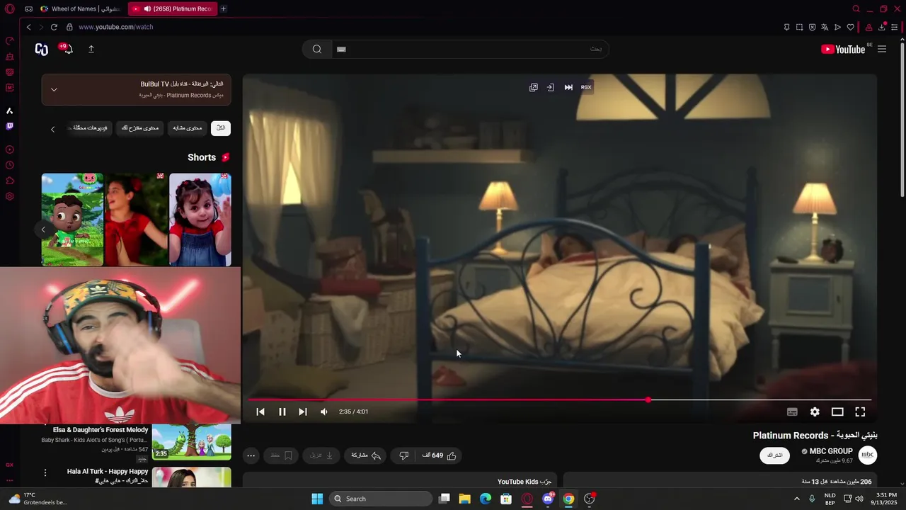Screen dimensions: 906x510
Task: Open Elsa & Daughter's Forest Melody video
Action: click(101, 430)
